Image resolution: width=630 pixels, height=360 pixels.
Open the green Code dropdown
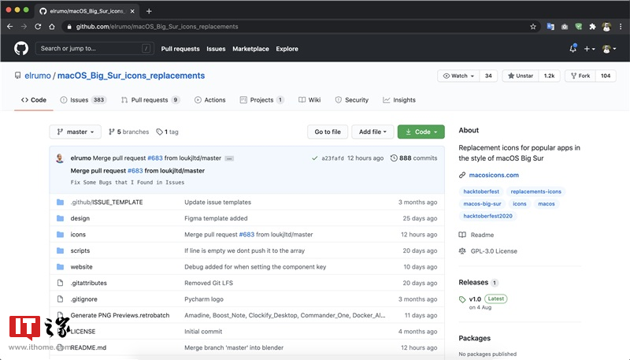[421, 132]
